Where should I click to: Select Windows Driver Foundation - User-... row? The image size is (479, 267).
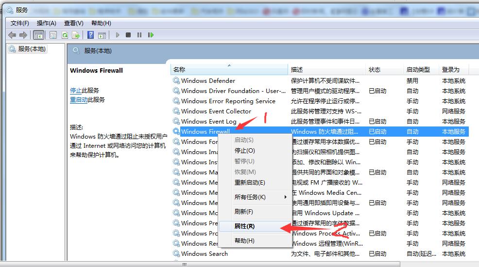(320, 91)
